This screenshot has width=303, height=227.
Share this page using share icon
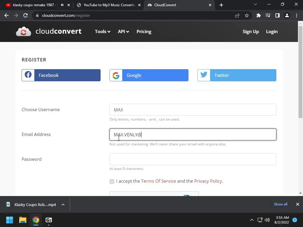tap(237, 15)
